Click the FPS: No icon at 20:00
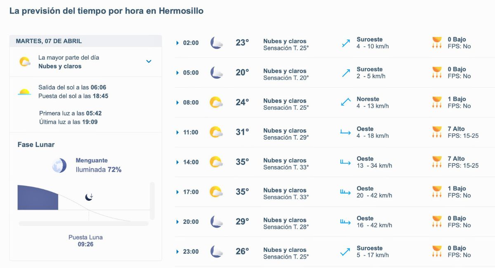The image size is (495, 268). 437,221
